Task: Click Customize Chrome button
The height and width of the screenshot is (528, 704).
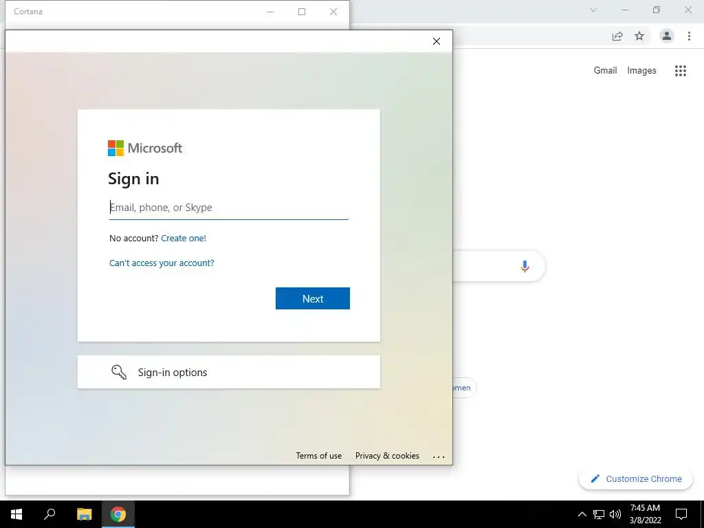Action: tap(636, 478)
